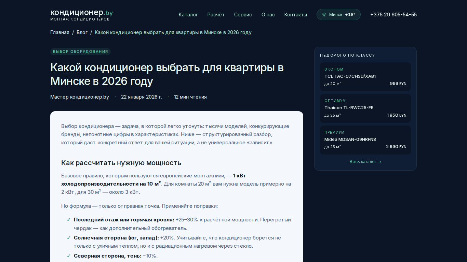Viewport: 467px width, 262px height.
Task: Call the phone number +375 29 605-54-55
Action: pyautogui.click(x=393, y=15)
